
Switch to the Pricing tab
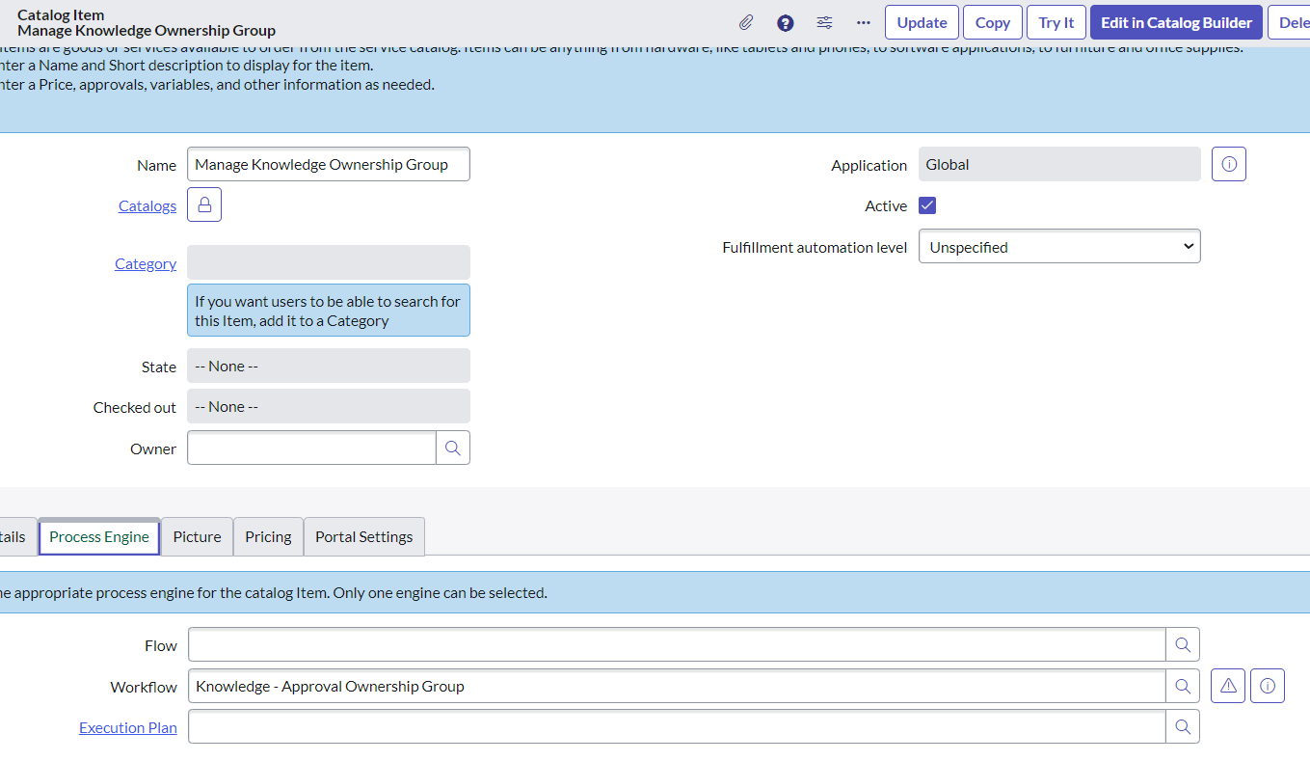[x=268, y=536]
